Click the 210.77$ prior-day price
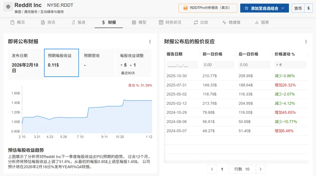Viewport: 316px width, 176px height. point(209,76)
